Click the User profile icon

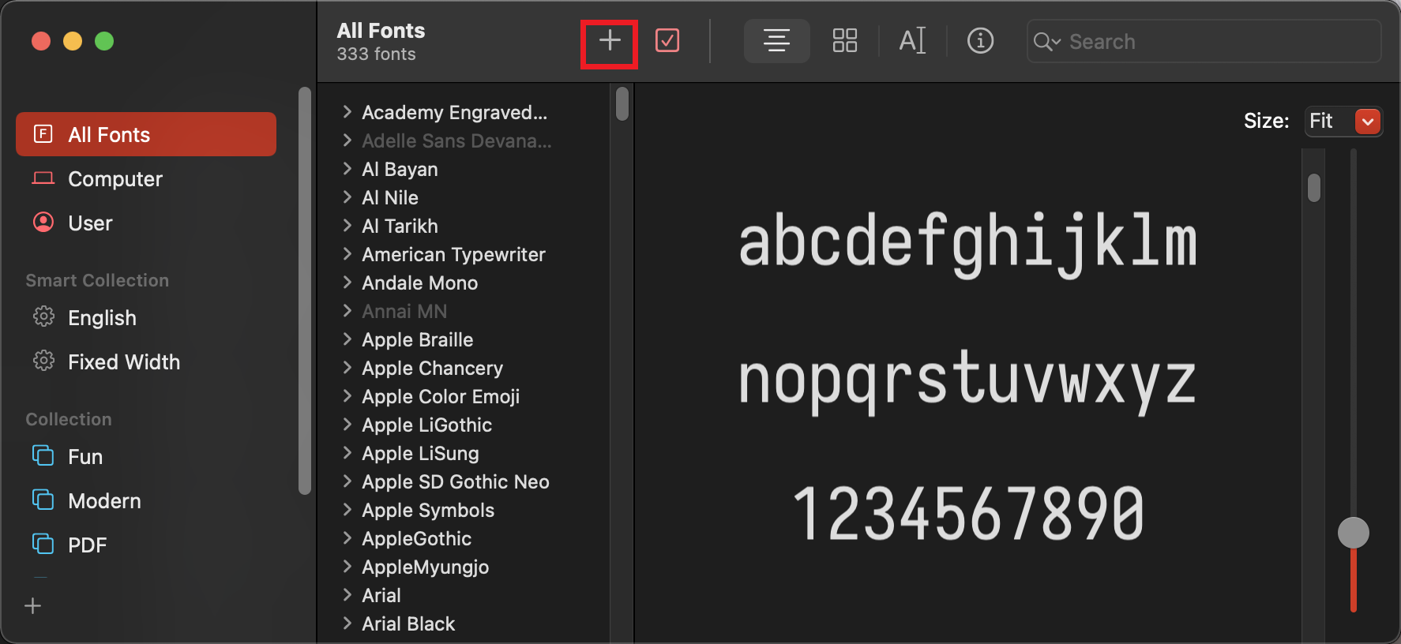(43, 223)
